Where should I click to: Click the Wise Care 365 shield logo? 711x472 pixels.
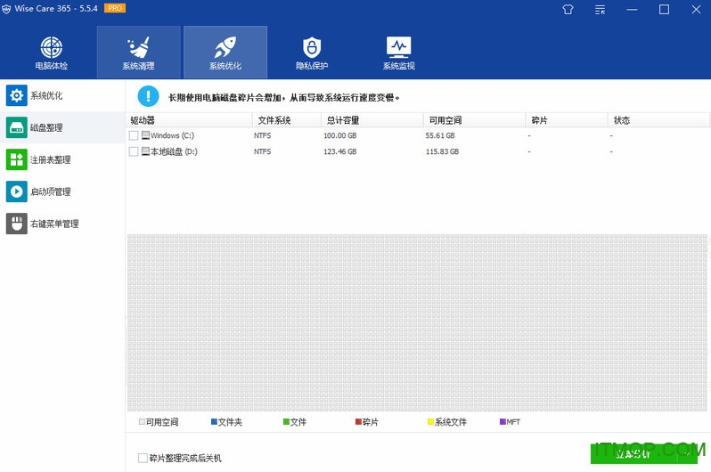6,9
